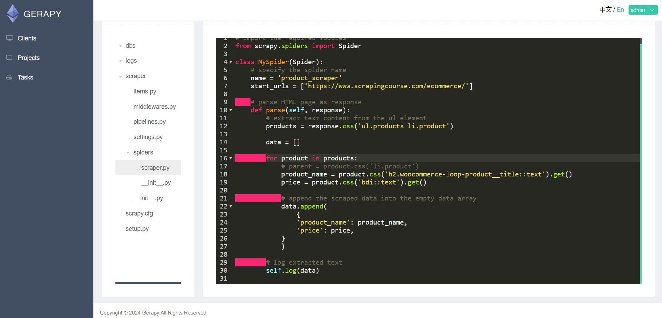The image size is (662, 318).
Task: Open settings.py file
Action: pos(148,137)
